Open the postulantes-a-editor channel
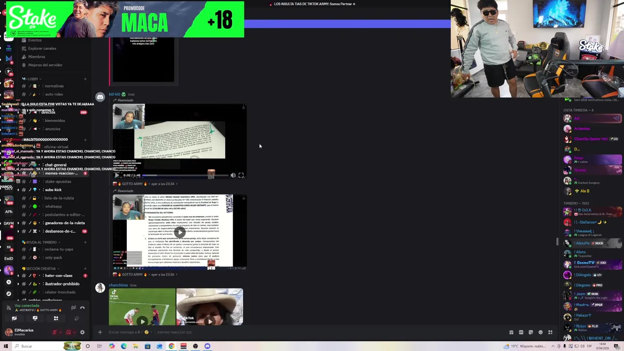 (x=54, y=214)
